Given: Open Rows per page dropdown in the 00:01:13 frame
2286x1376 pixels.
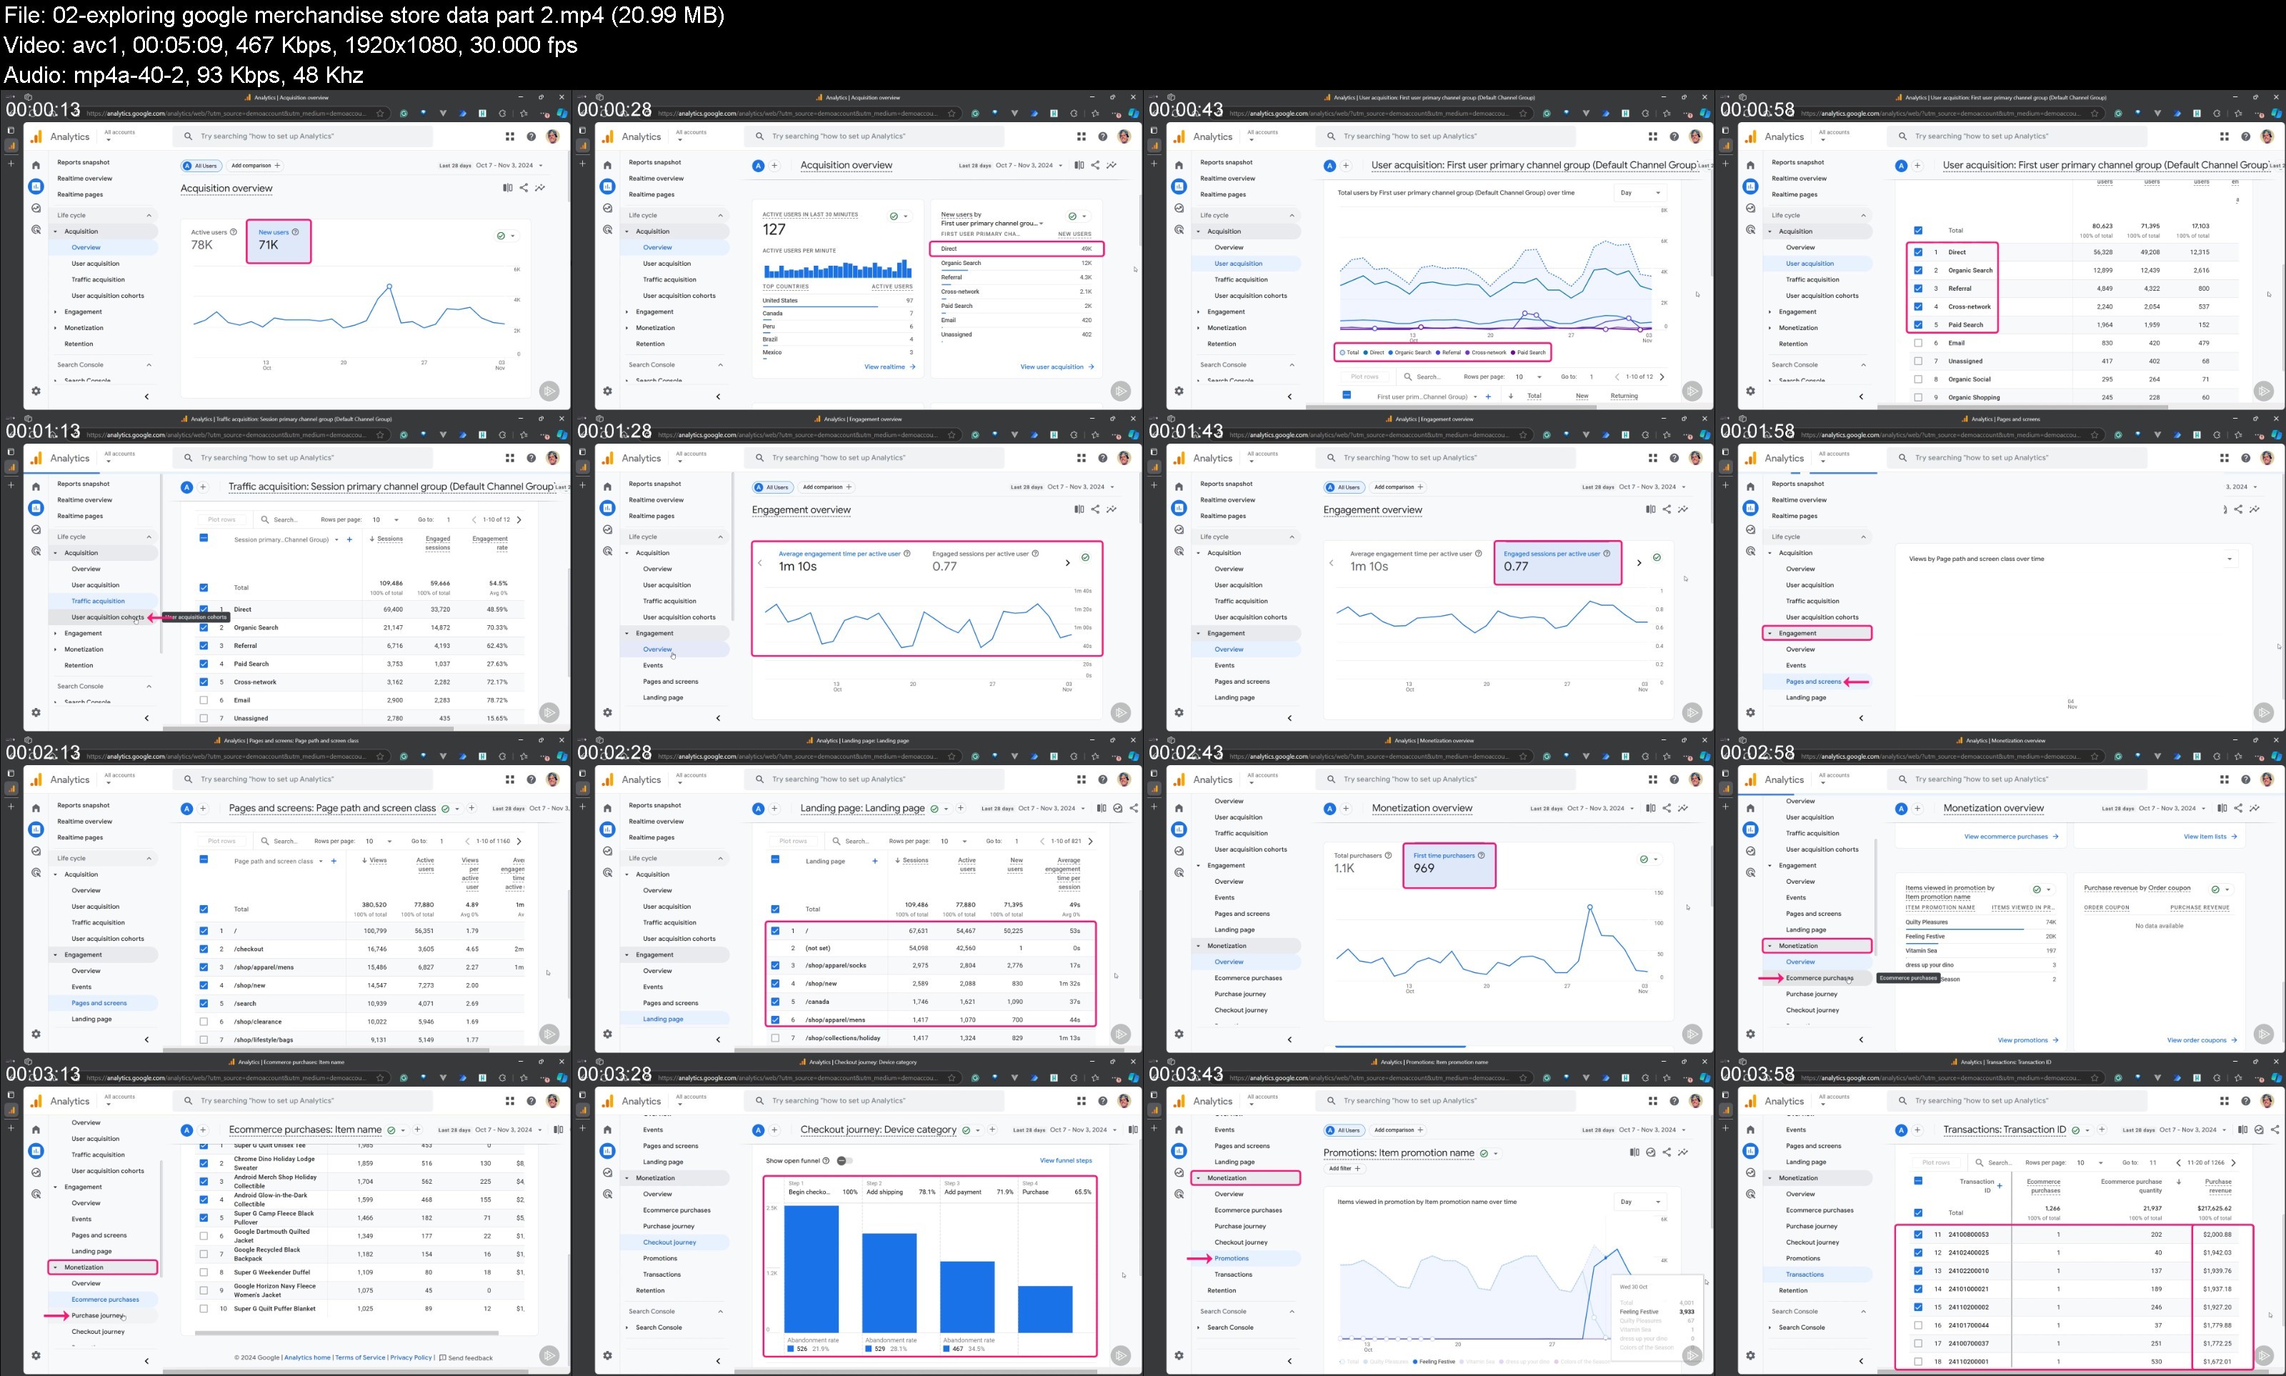Looking at the screenshot, I should pos(386,519).
